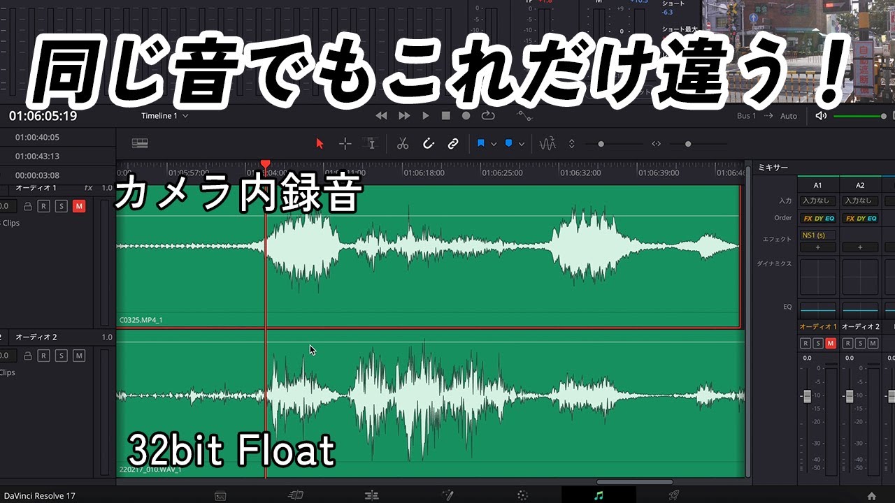Solo the オーディオ 1 track header
This screenshot has height=503, width=895.
62,206
